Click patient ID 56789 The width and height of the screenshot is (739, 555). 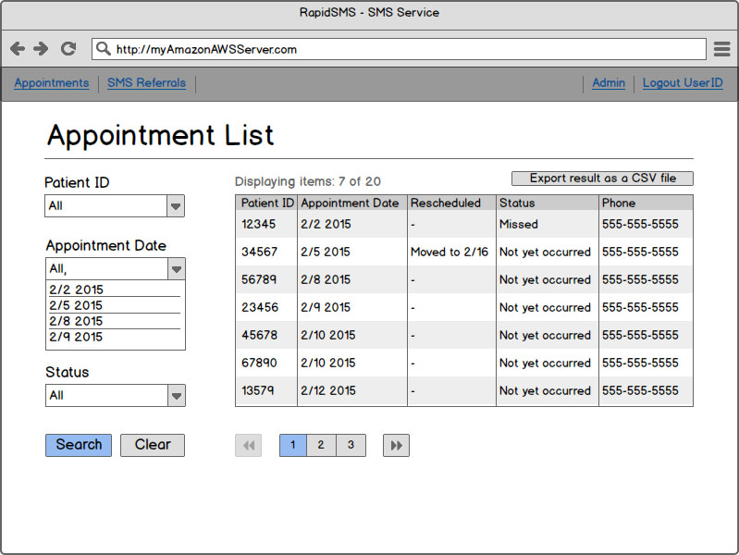[x=260, y=279]
